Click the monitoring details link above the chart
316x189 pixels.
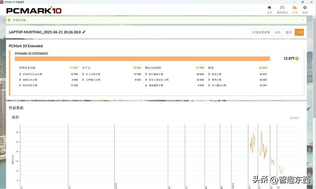point(294,118)
